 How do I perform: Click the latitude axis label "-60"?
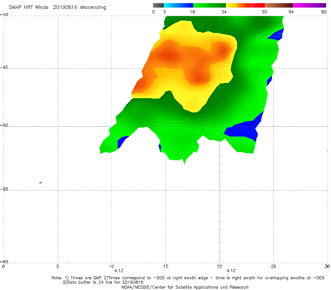[4, 261]
